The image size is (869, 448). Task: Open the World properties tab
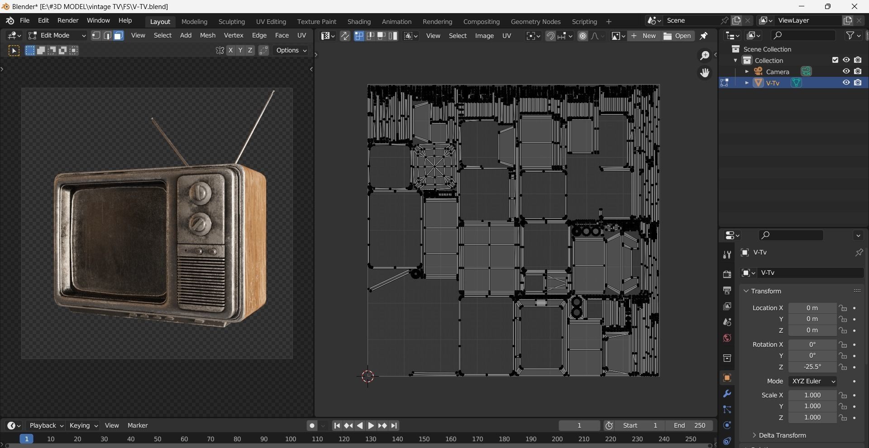tap(727, 338)
